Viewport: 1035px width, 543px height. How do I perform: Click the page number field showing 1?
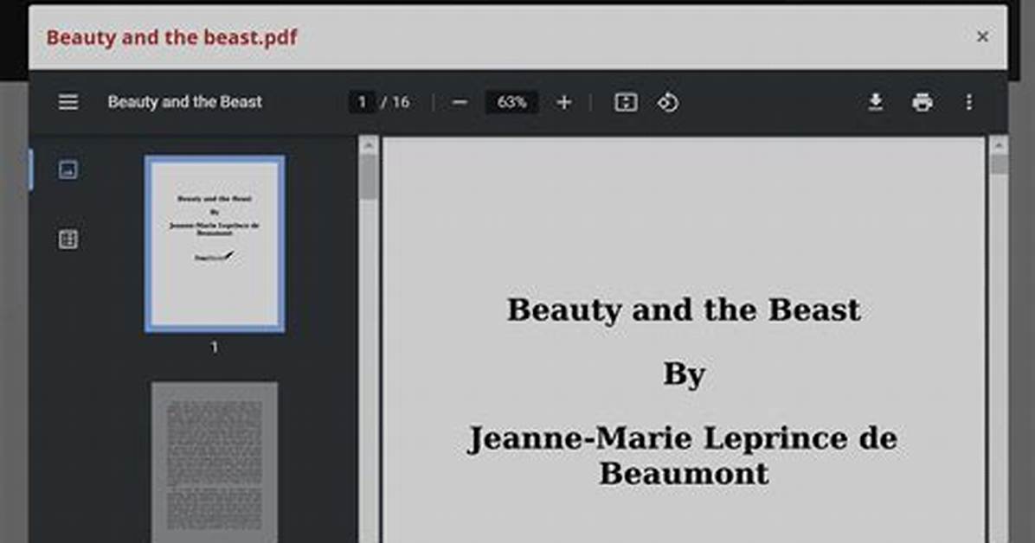click(362, 102)
